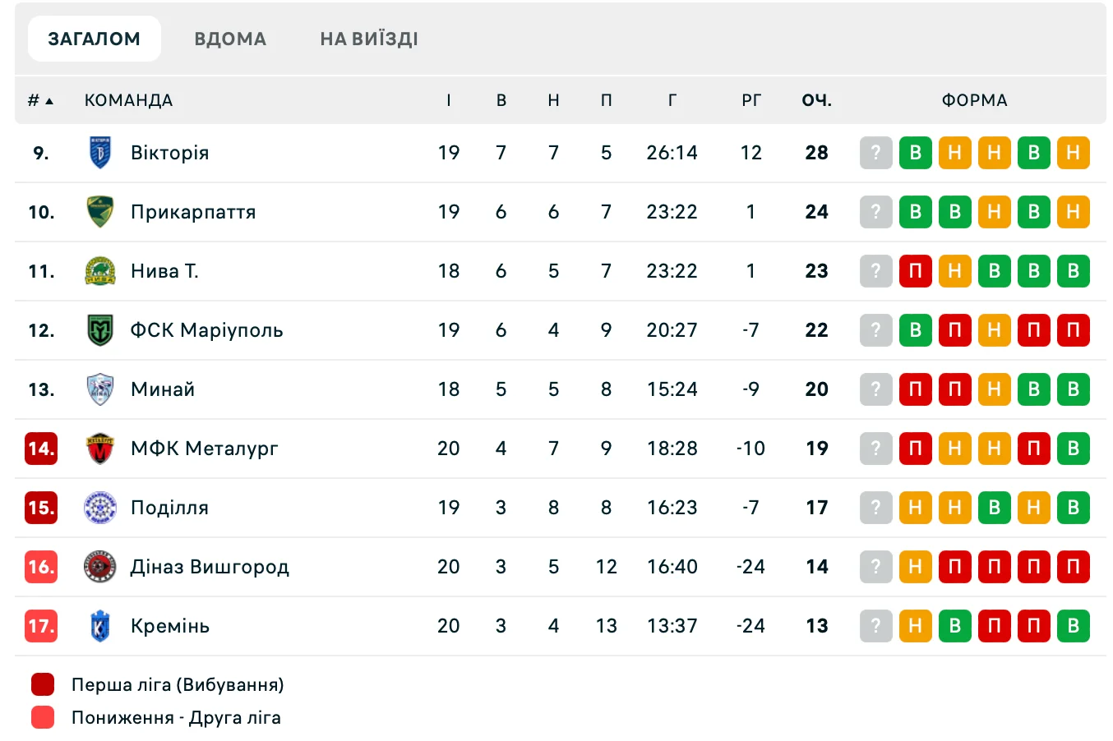Open the Діназ Вишгород team link
The width and height of the screenshot is (1113, 741).
click(210, 567)
